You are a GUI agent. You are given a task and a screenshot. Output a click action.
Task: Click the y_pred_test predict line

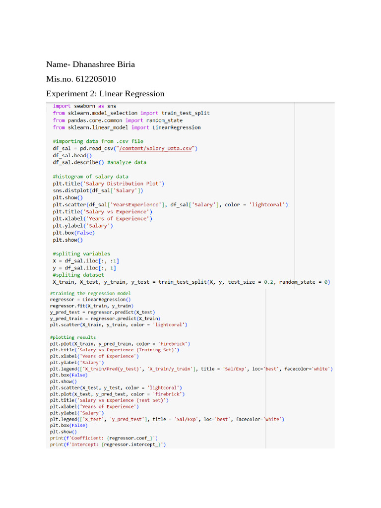click(x=102, y=313)
